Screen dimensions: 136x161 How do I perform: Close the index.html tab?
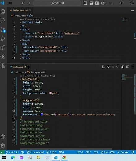point(30,10)
